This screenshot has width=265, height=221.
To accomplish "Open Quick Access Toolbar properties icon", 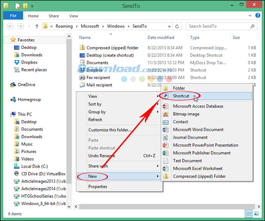I will point(18,6).
